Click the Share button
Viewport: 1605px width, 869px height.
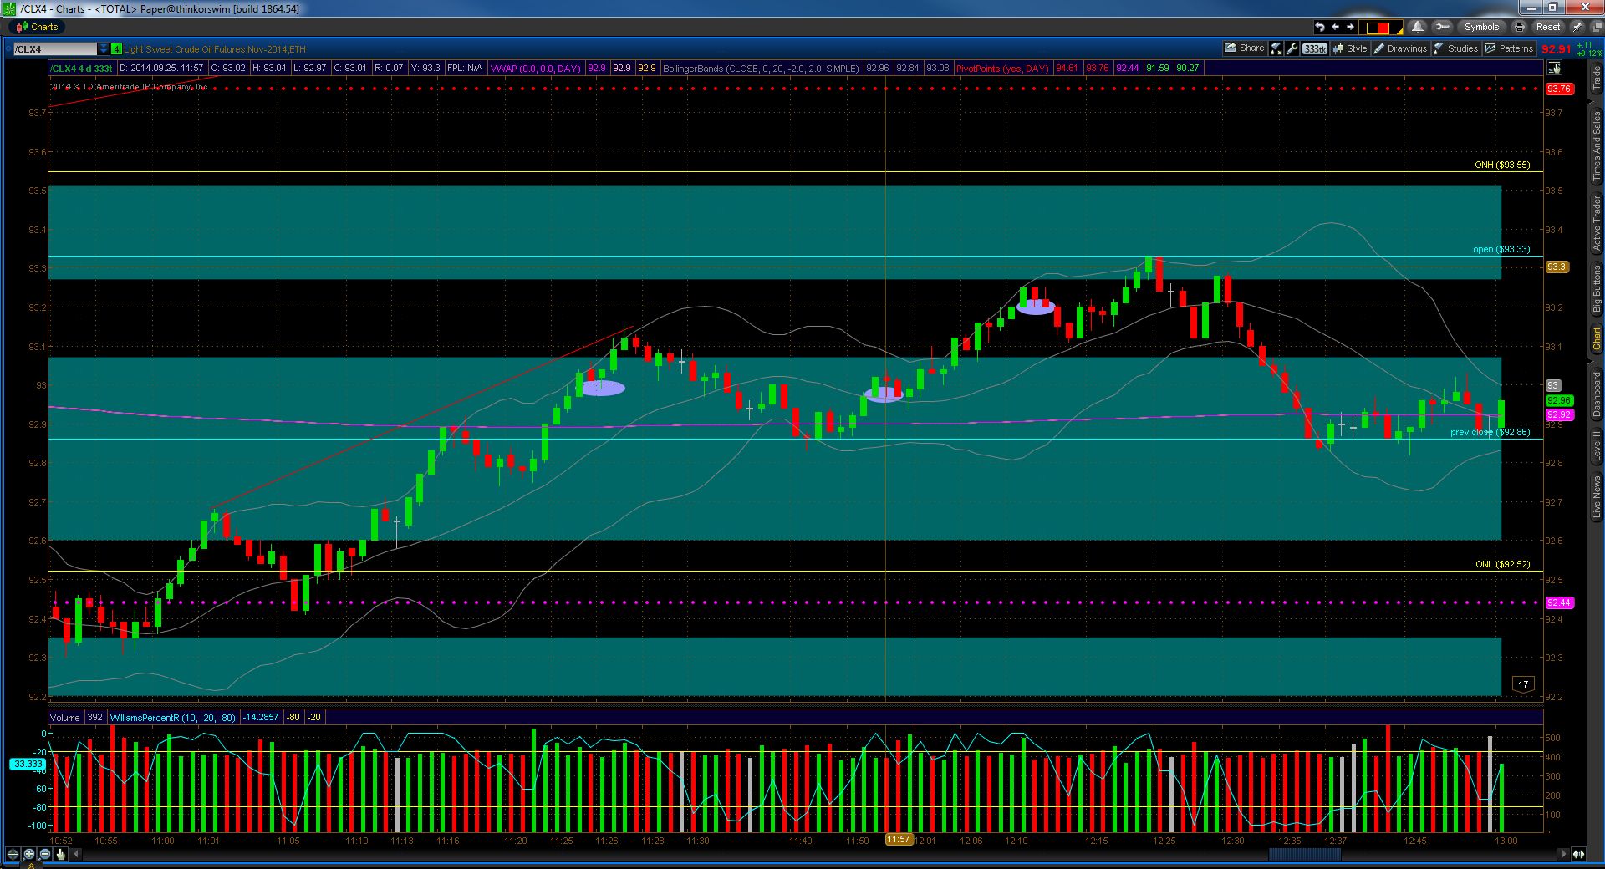(1245, 48)
